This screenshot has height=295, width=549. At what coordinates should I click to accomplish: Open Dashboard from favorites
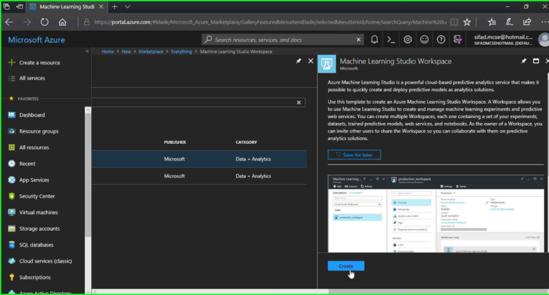(27, 115)
